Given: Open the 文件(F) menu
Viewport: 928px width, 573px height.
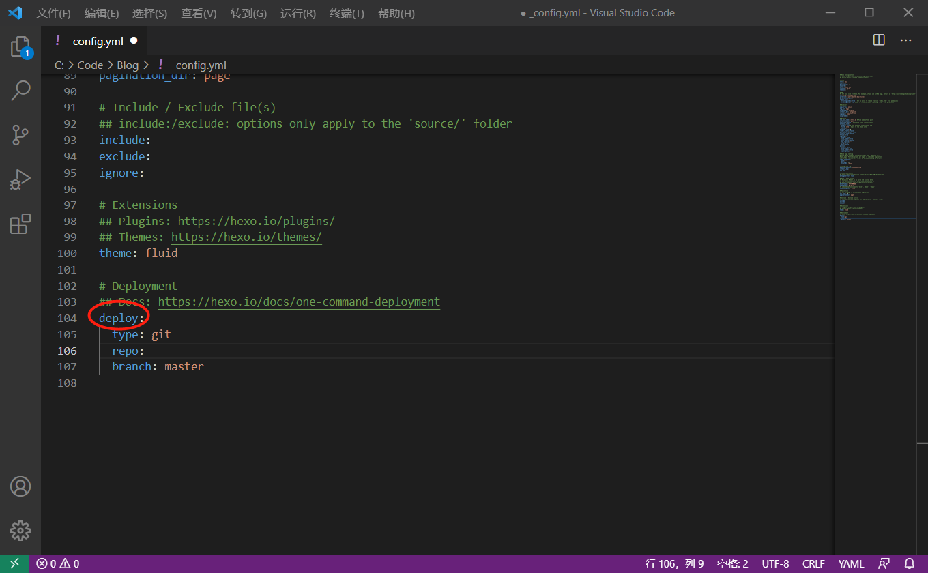Looking at the screenshot, I should pyautogui.click(x=54, y=13).
